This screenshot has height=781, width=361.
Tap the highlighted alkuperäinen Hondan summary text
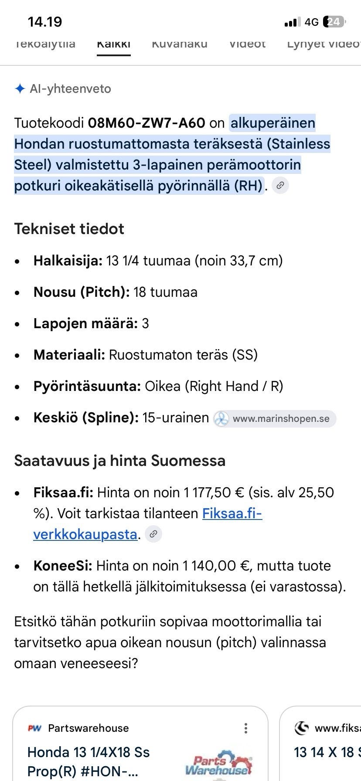click(x=172, y=154)
